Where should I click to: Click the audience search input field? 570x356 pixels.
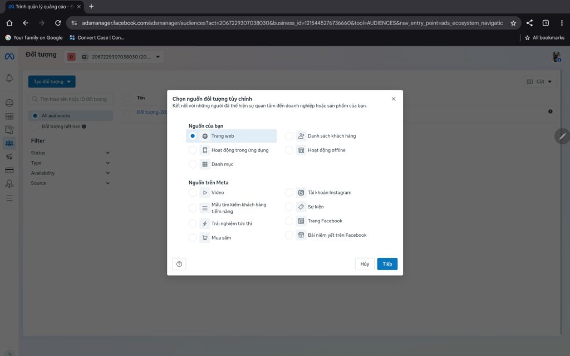(71, 99)
